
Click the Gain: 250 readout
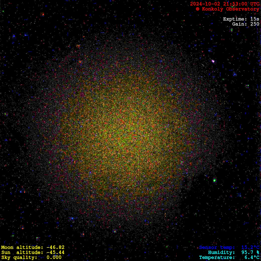click(x=245, y=24)
